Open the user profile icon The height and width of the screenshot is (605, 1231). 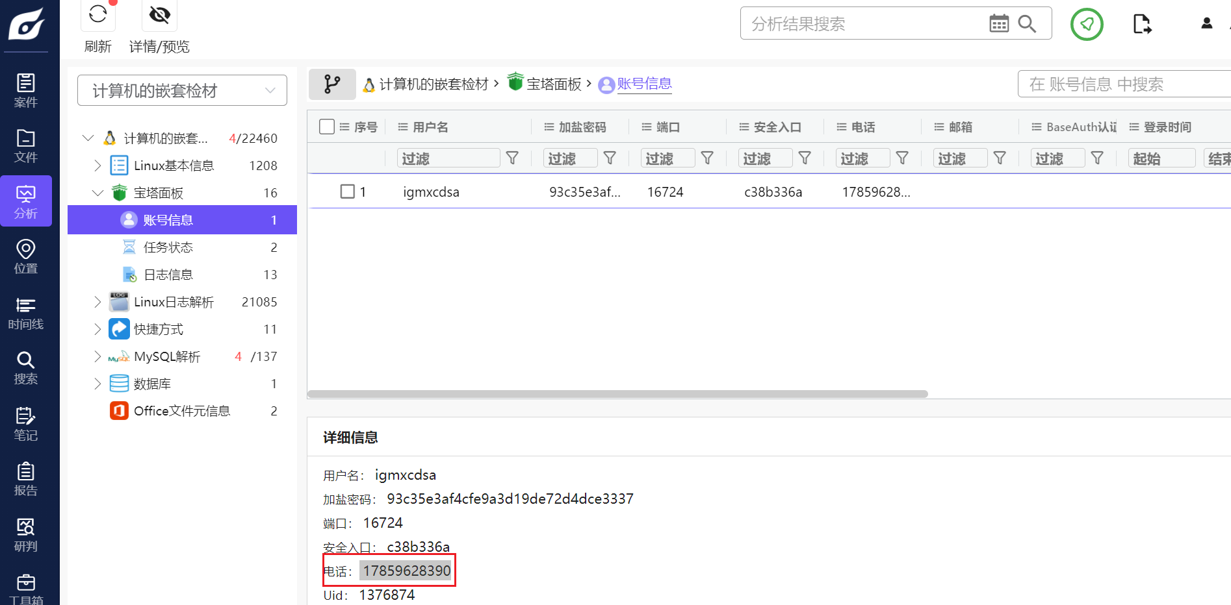(x=1206, y=23)
